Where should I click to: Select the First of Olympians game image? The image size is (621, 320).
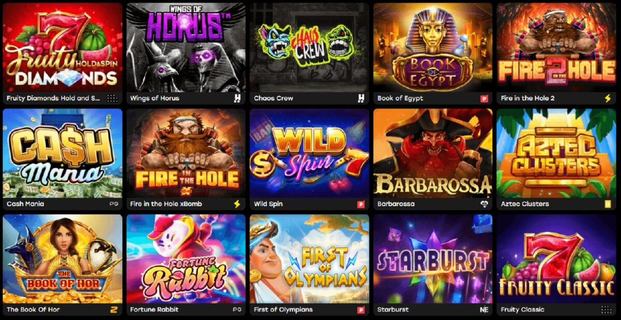309,259
